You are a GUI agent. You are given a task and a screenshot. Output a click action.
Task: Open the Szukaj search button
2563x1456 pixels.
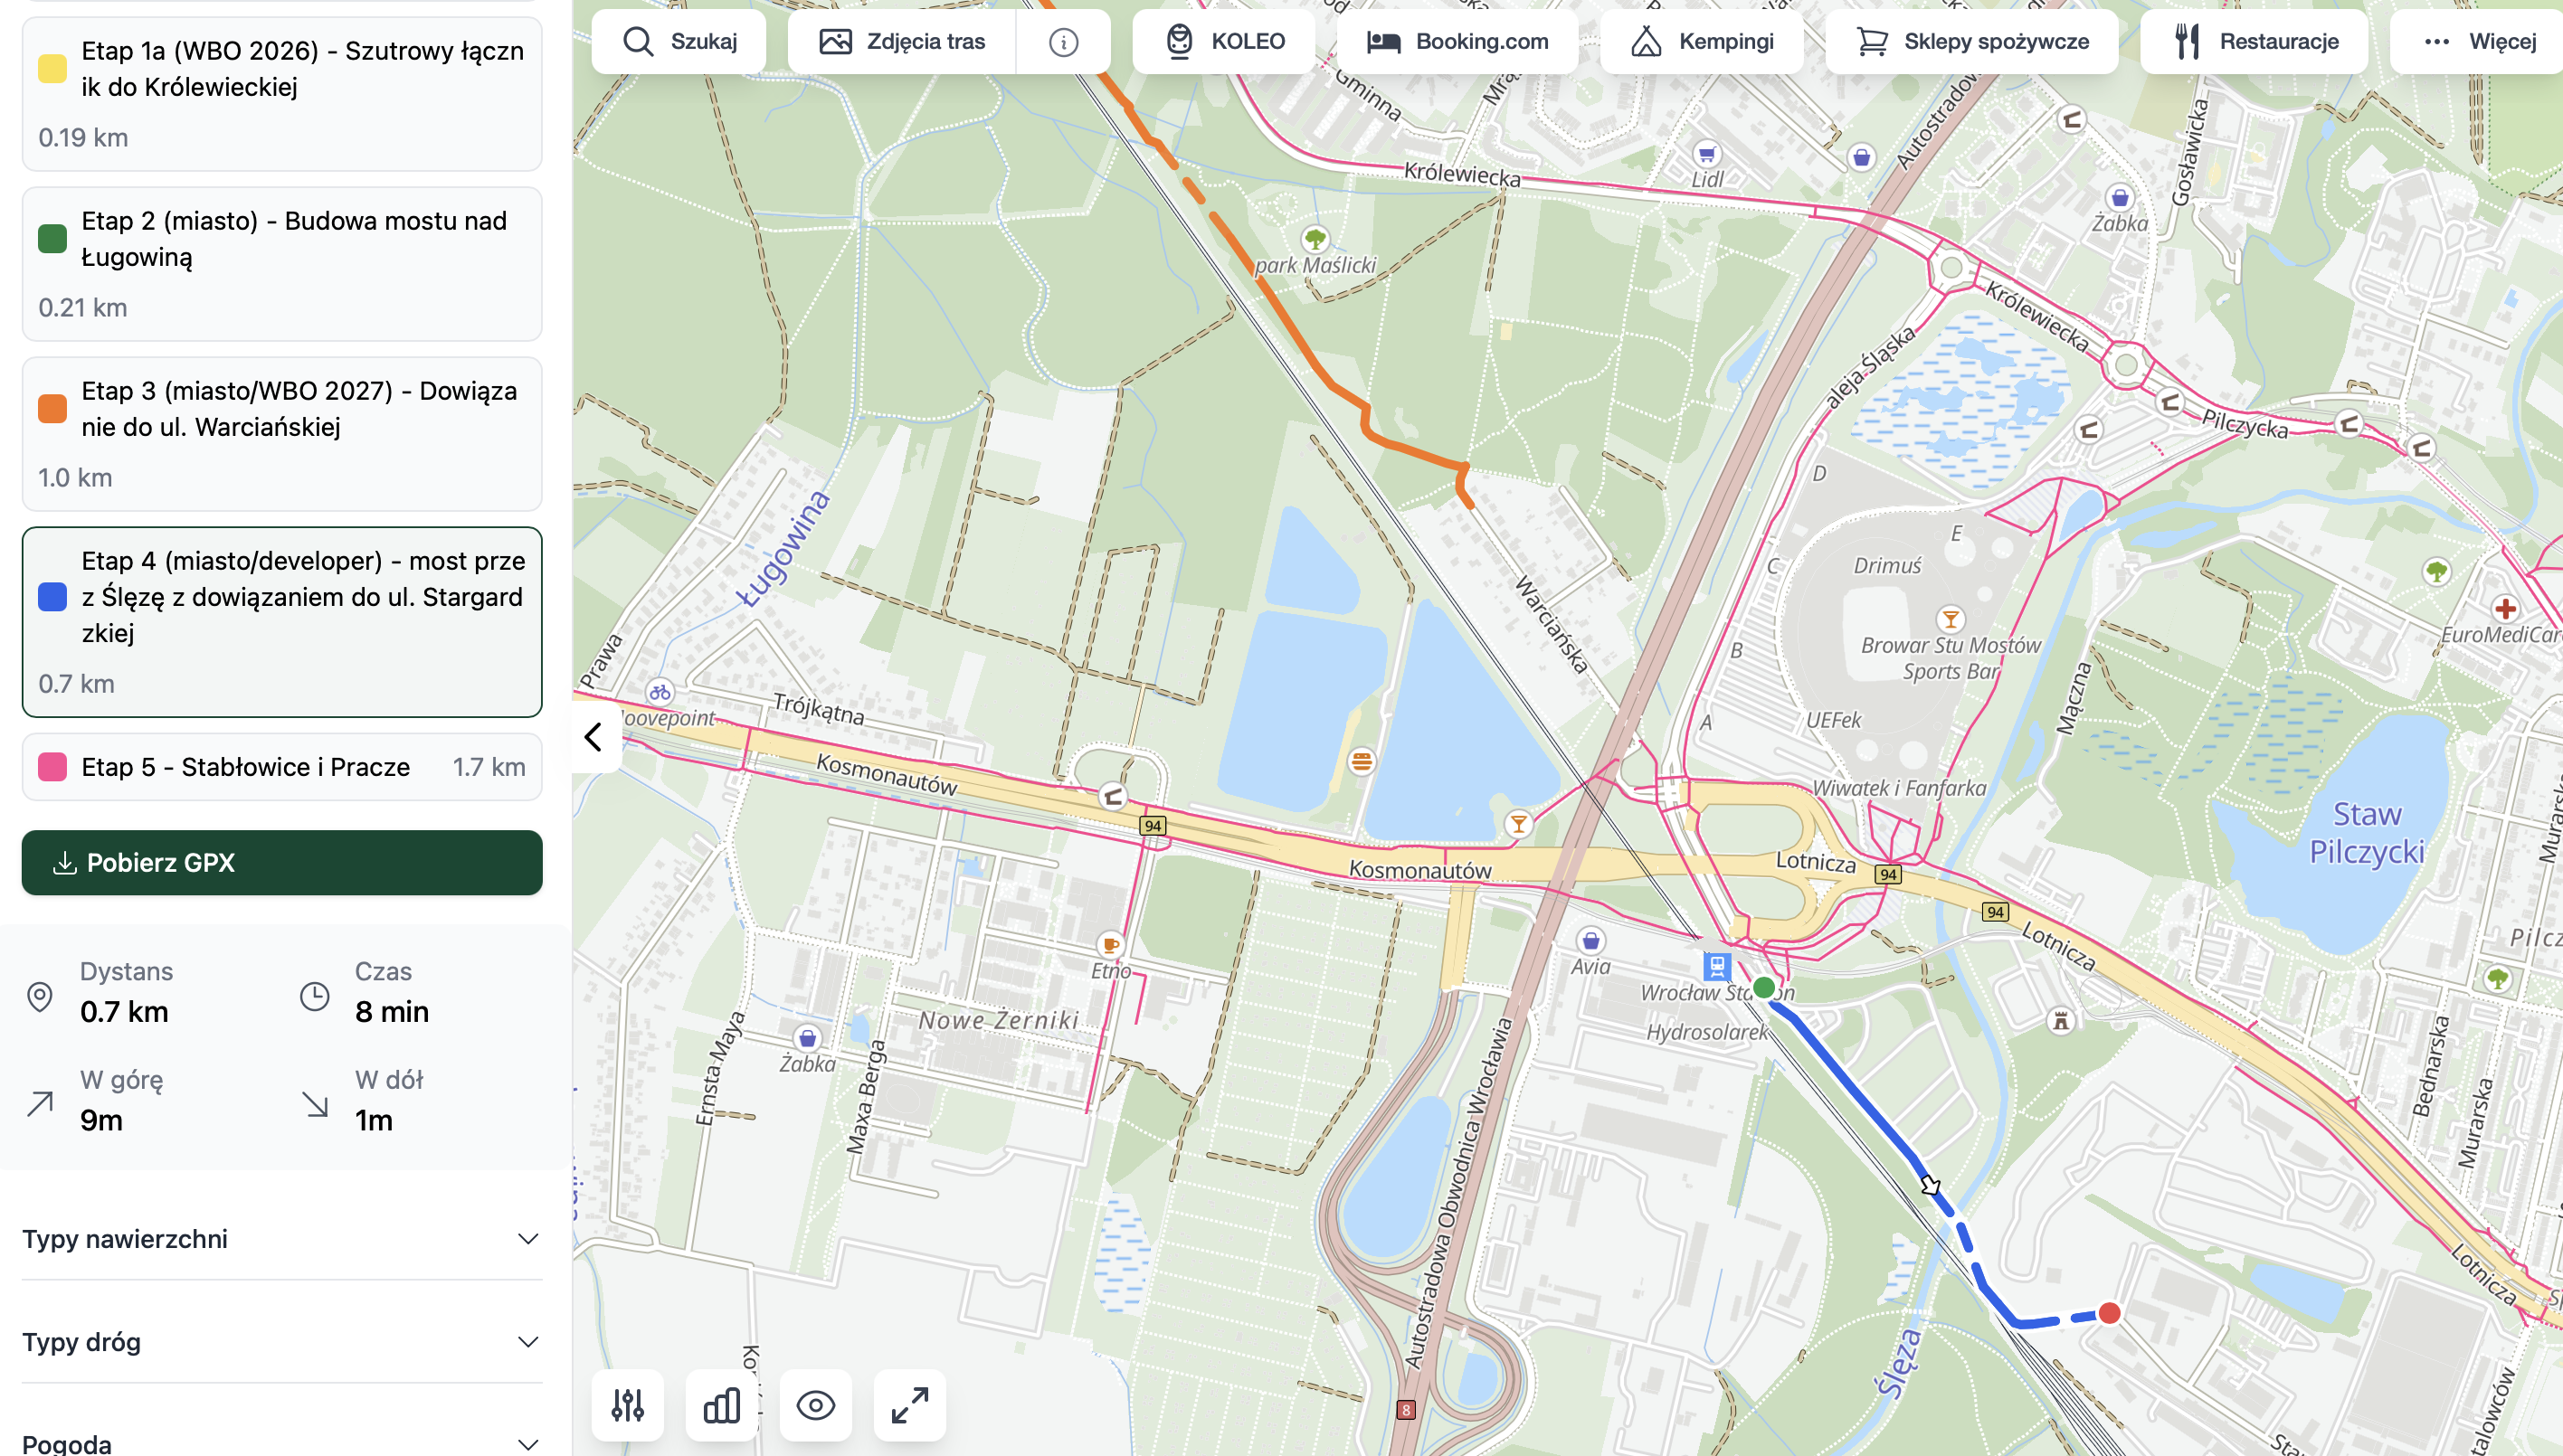pyautogui.click(x=679, y=42)
